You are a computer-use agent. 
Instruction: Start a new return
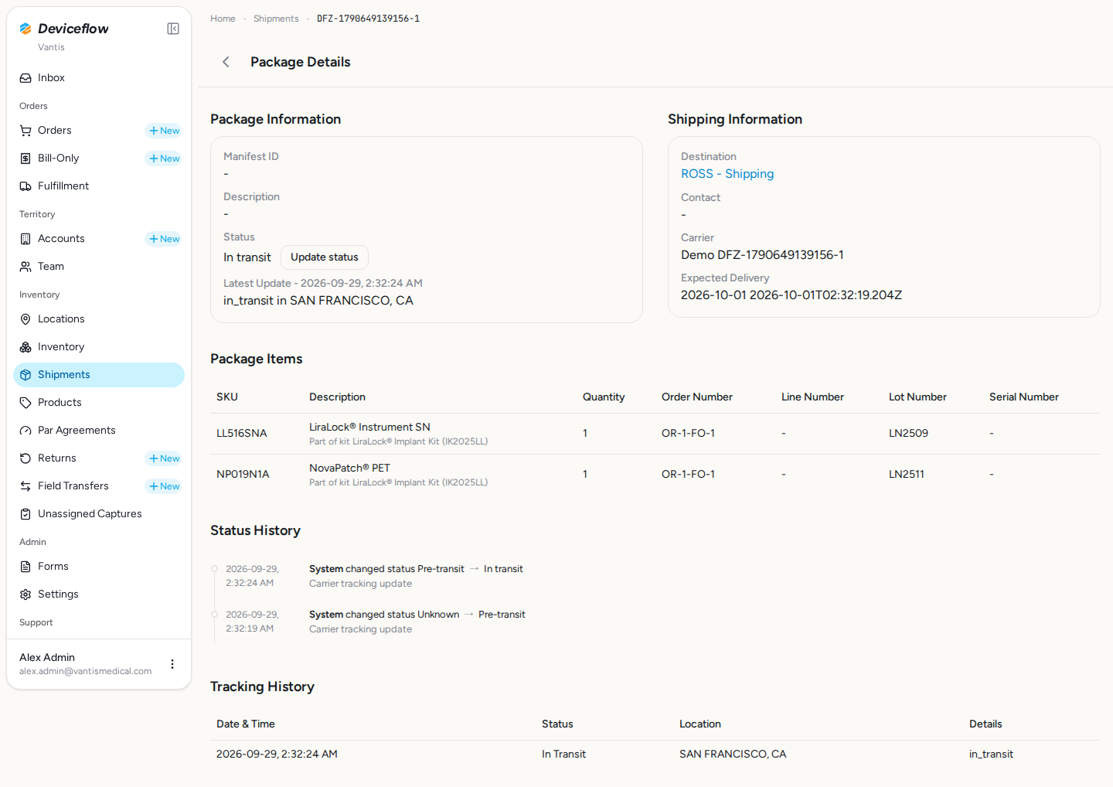click(164, 458)
